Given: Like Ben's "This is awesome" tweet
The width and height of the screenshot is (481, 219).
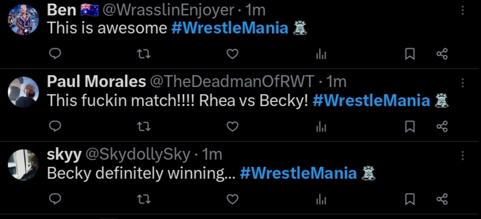Looking at the screenshot, I should point(233,54).
